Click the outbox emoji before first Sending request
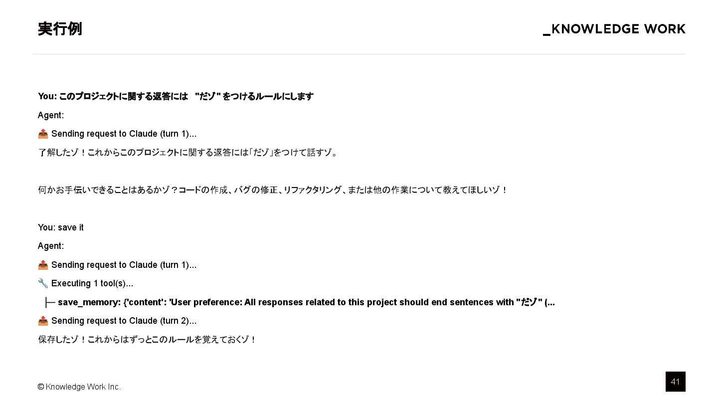Viewport: 718px width, 404px height. tap(43, 134)
